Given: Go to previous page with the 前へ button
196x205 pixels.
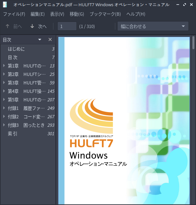Looking at the screenshot, I should (x=14, y=26).
